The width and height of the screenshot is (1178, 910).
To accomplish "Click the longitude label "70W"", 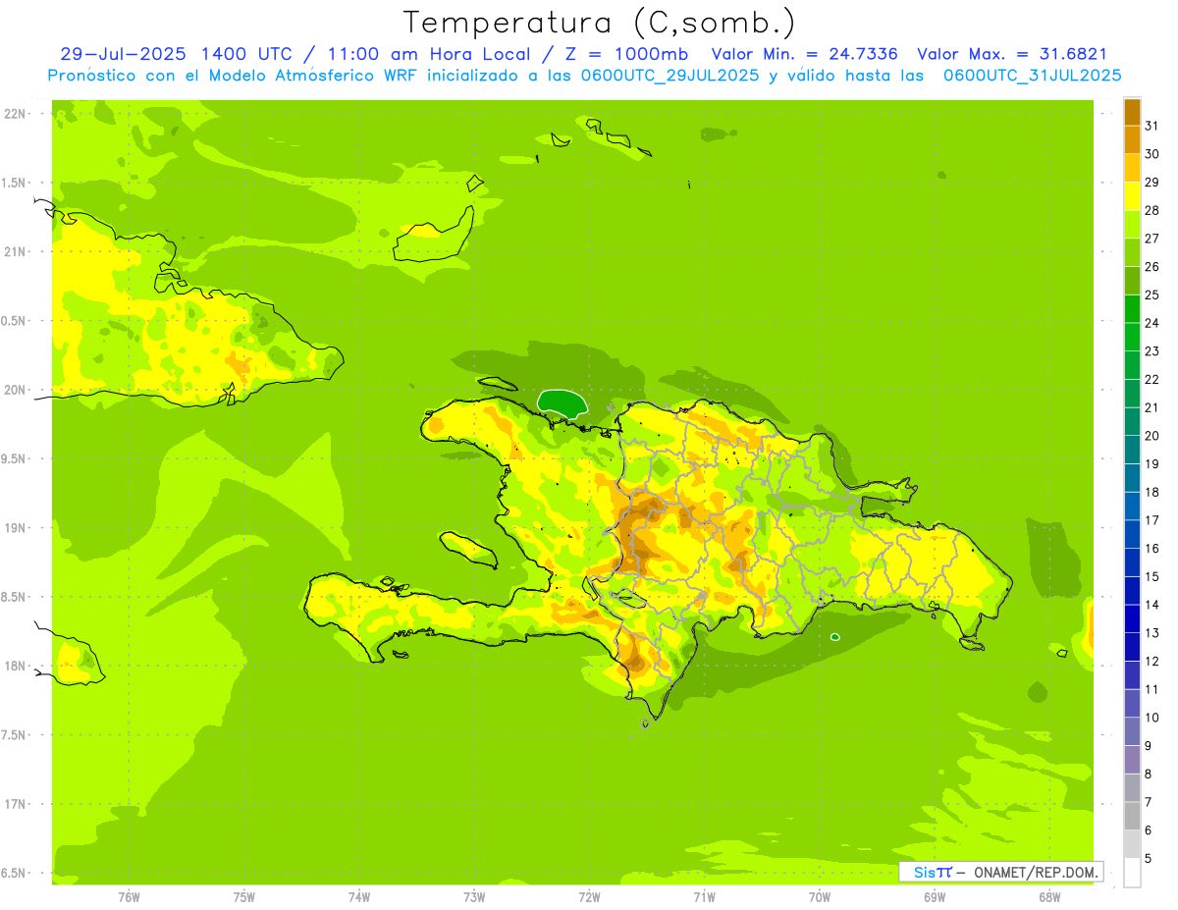I will (819, 897).
